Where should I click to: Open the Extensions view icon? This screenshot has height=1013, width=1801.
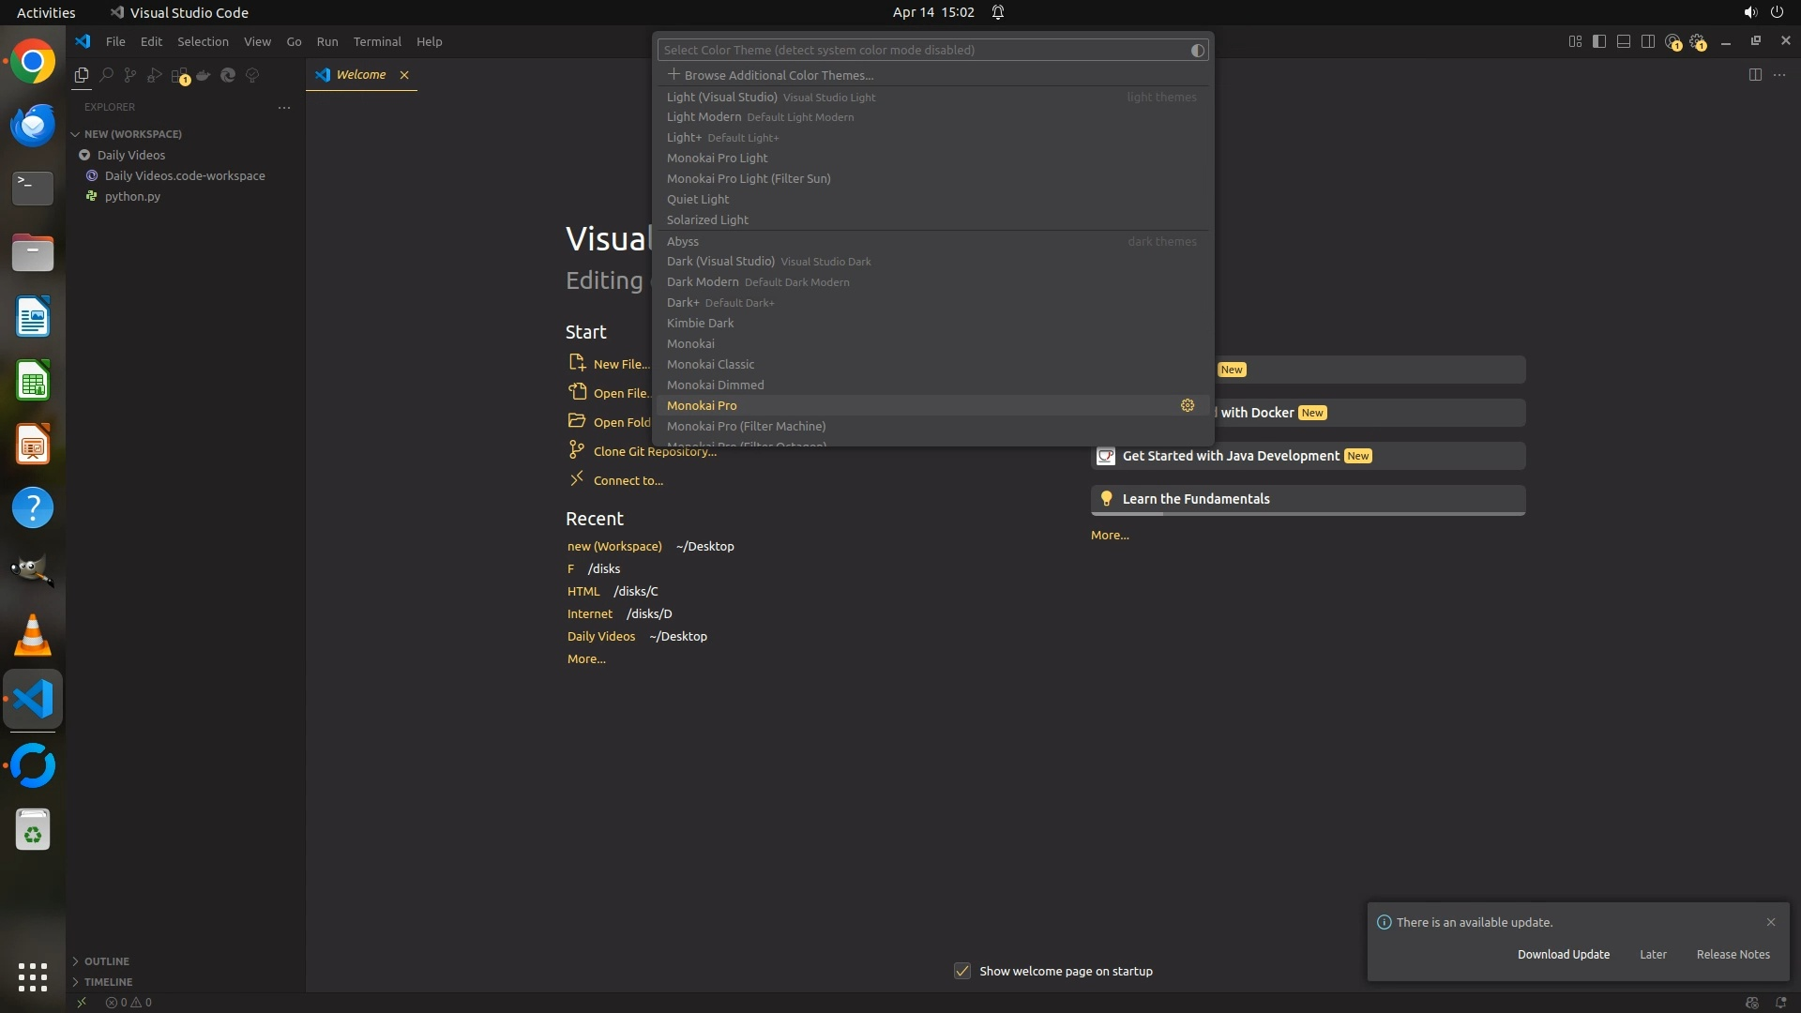[179, 75]
